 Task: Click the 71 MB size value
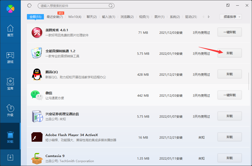(x=143, y=33)
